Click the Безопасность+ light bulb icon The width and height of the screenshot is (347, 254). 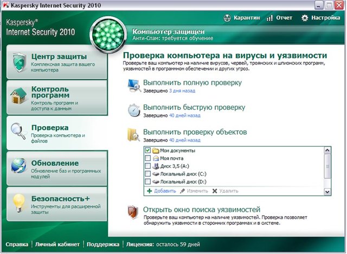click(x=19, y=203)
